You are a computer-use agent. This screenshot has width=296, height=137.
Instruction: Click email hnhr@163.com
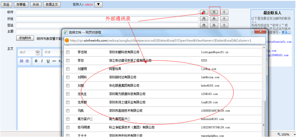pos(210,85)
